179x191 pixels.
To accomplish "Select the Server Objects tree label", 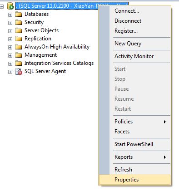I will (41, 30).
